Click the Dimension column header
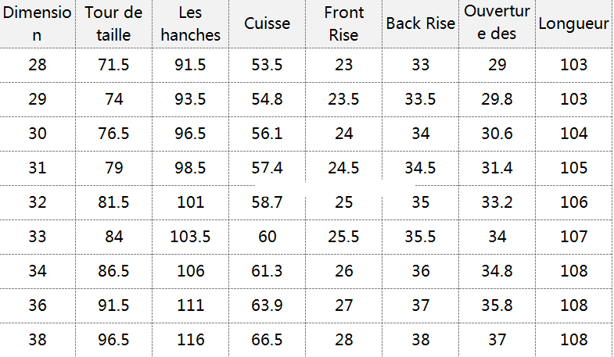 38,24
